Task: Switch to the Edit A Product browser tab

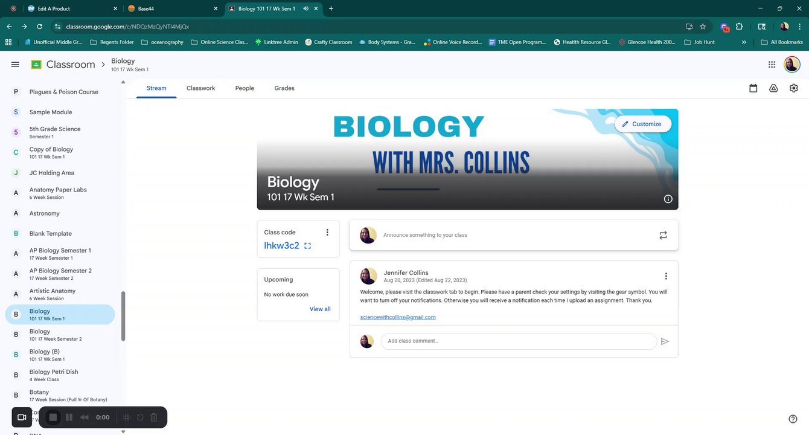Action: coord(72,8)
